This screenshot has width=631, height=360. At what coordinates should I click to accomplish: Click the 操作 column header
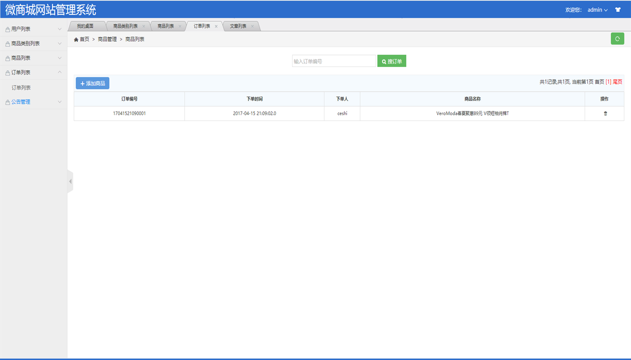click(604, 99)
